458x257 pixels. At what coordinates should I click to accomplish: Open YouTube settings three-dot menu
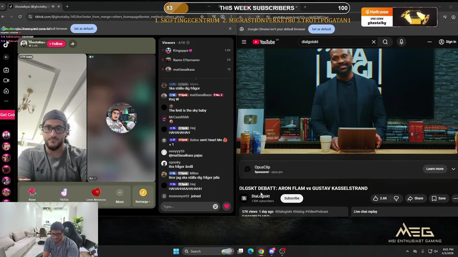pos(429,42)
